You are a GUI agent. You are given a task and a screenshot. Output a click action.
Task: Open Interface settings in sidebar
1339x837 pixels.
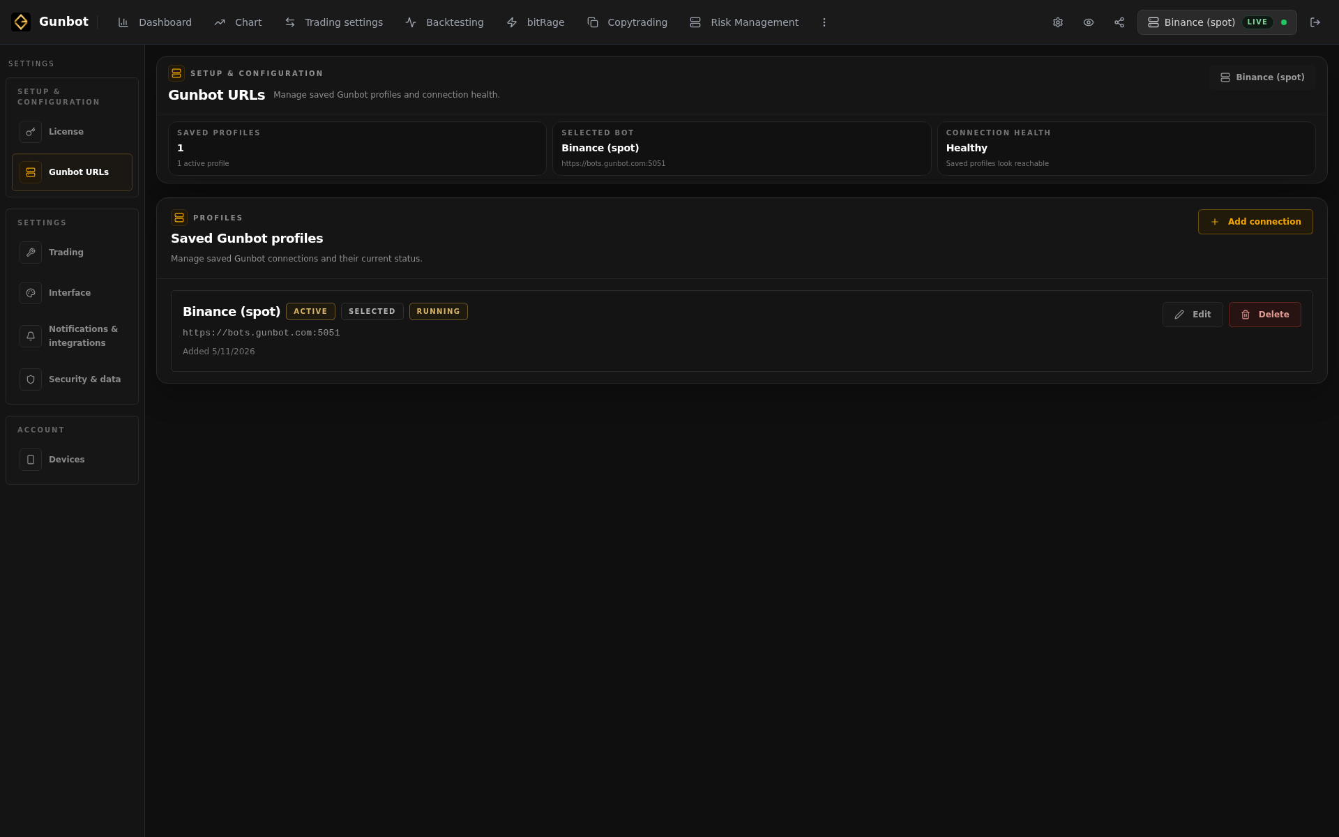(x=72, y=293)
